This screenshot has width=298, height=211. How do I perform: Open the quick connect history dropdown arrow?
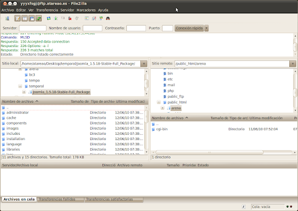click(x=206, y=28)
